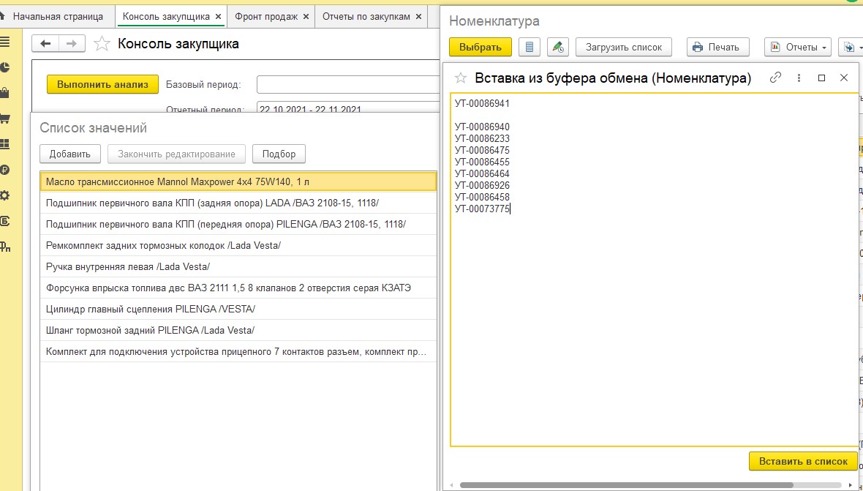Open the pie chart section in sidebar
This screenshot has width=863, height=491.
click(5, 67)
